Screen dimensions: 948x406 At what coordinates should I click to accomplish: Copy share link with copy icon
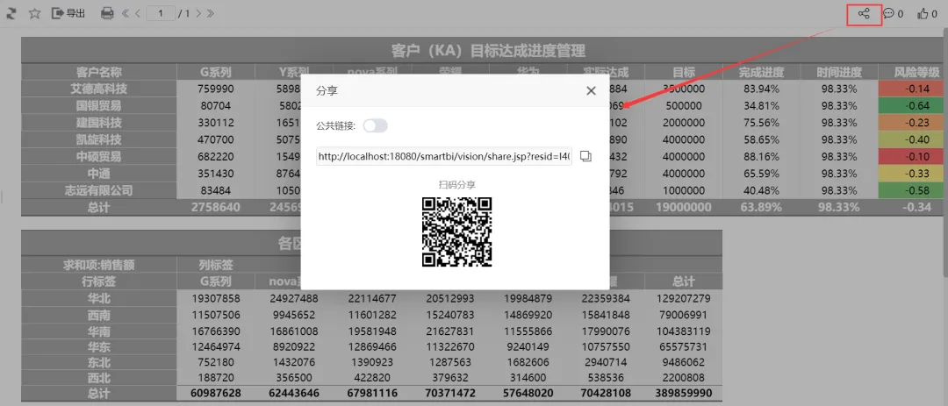pyautogui.click(x=585, y=156)
